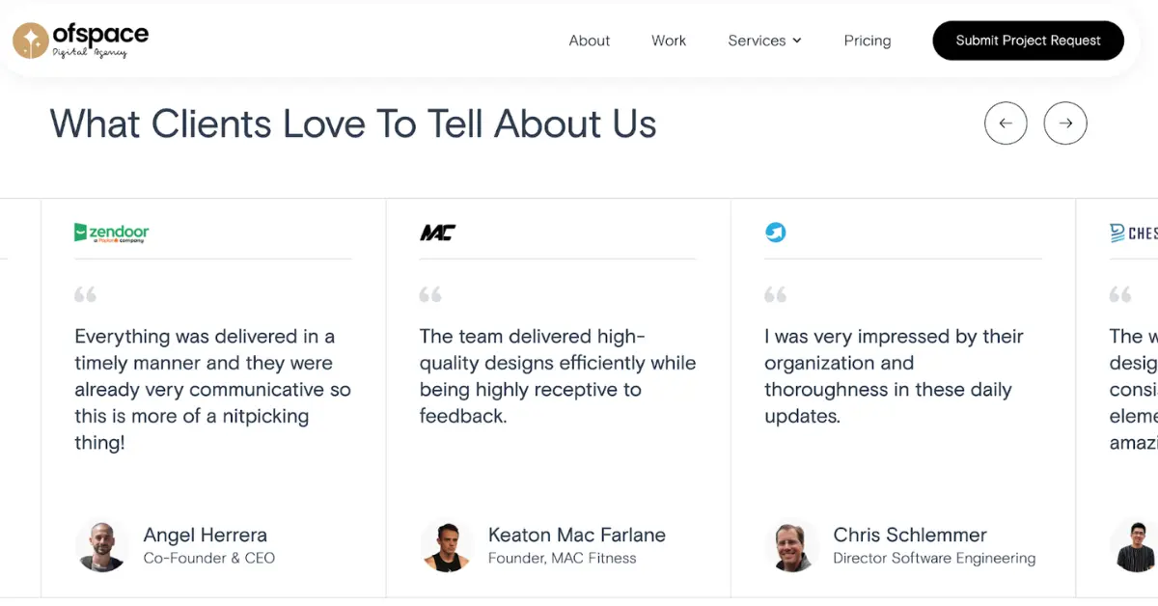Open the About page
The image size is (1158, 606).
click(590, 41)
